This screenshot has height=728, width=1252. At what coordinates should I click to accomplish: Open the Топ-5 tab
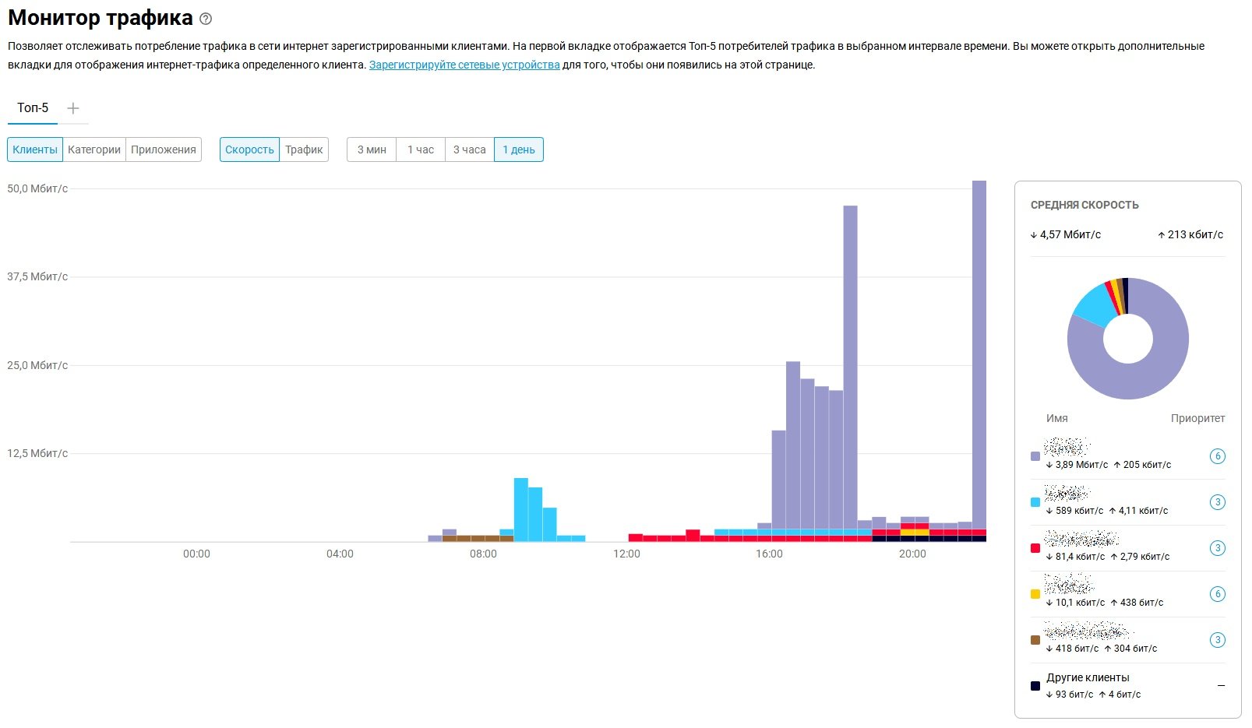33,108
